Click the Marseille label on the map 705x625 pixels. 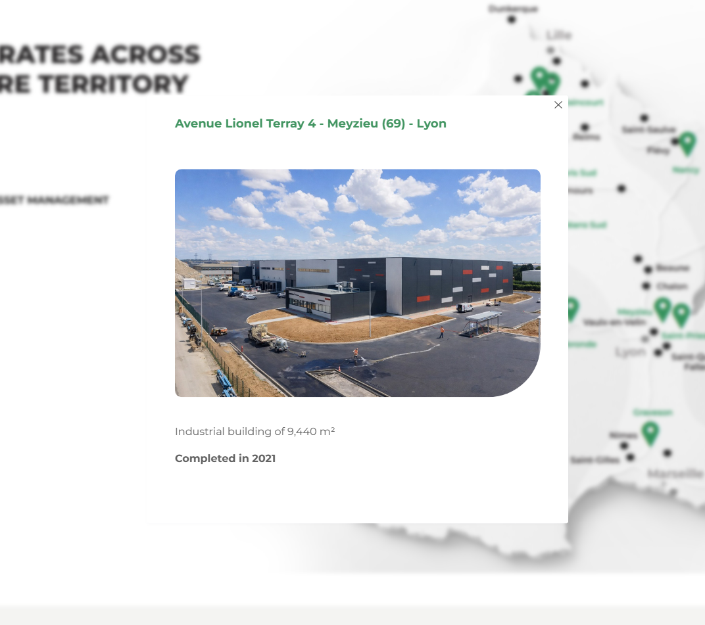pos(674,473)
